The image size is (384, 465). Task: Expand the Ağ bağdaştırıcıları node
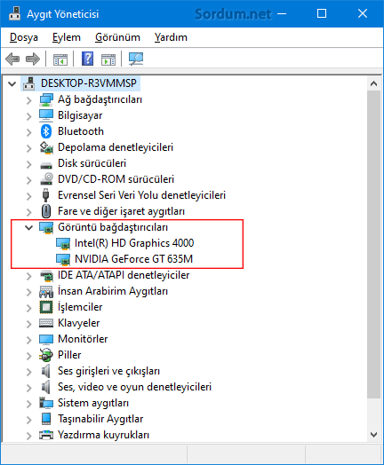point(28,100)
